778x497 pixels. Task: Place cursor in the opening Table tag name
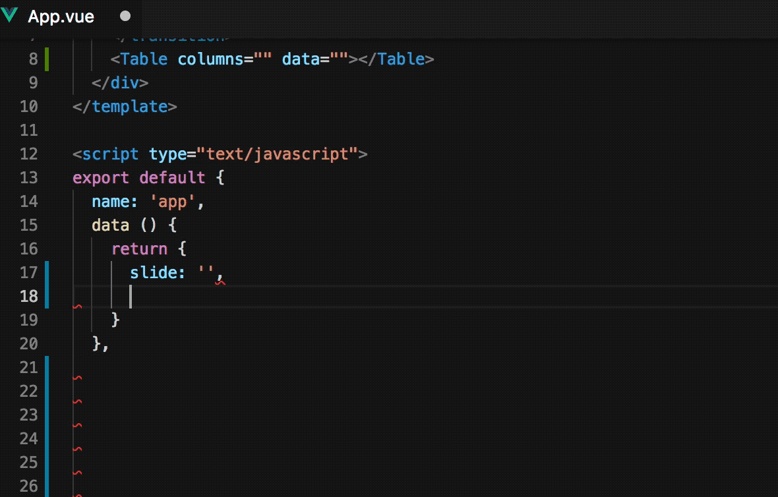[x=144, y=59]
